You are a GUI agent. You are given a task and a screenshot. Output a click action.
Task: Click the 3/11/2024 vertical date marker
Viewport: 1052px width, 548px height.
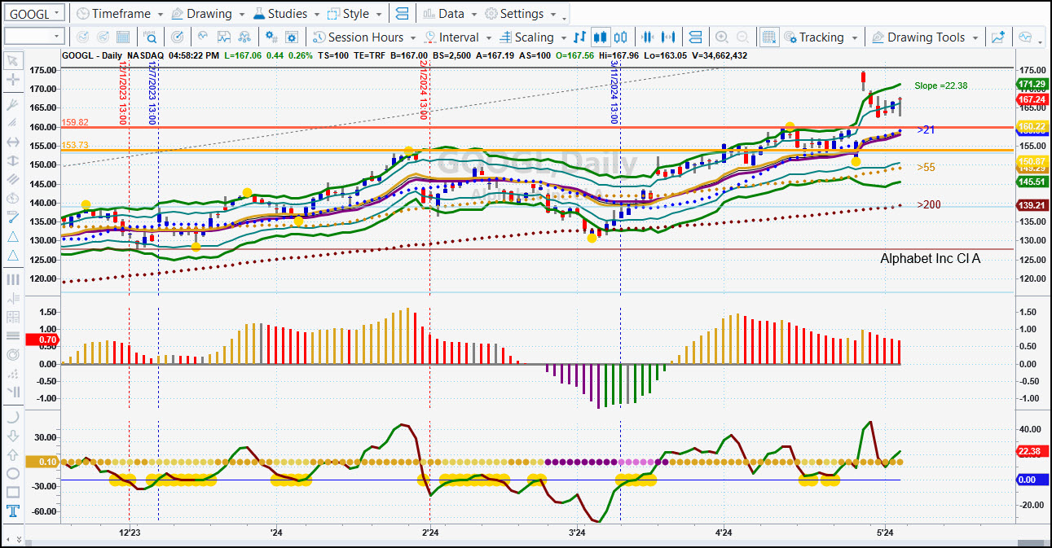(x=614, y=92)
